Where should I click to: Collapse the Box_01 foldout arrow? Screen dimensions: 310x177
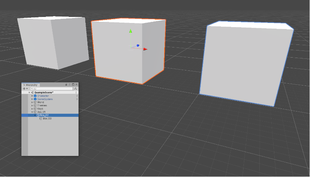click(32, 112)
